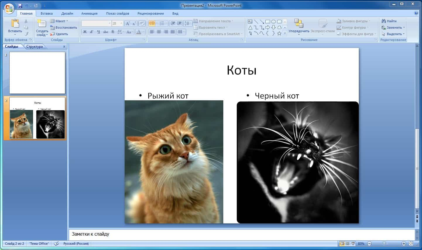Open Рисование dialog launcher

[x=376, y=40]
